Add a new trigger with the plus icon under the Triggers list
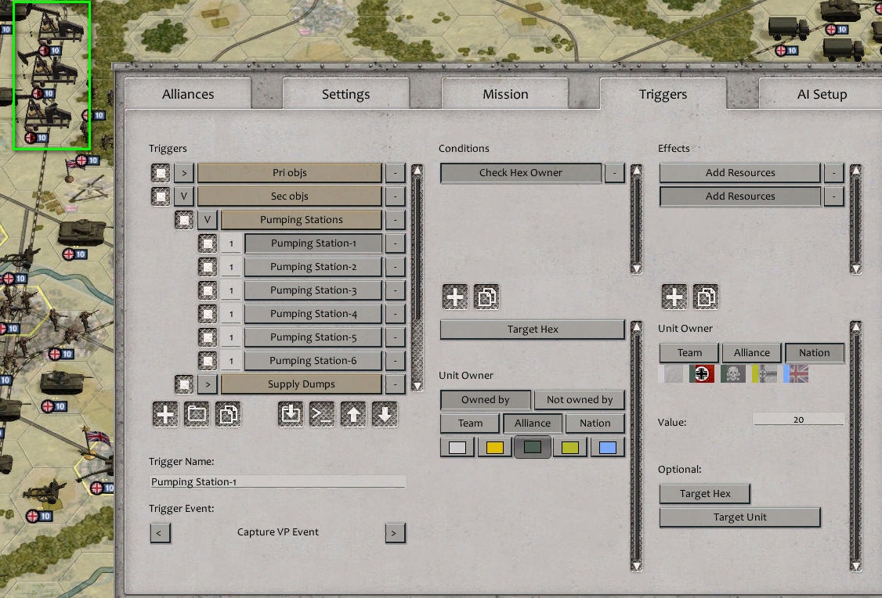This screenshot has height=598, width=882. click(165, 415)
